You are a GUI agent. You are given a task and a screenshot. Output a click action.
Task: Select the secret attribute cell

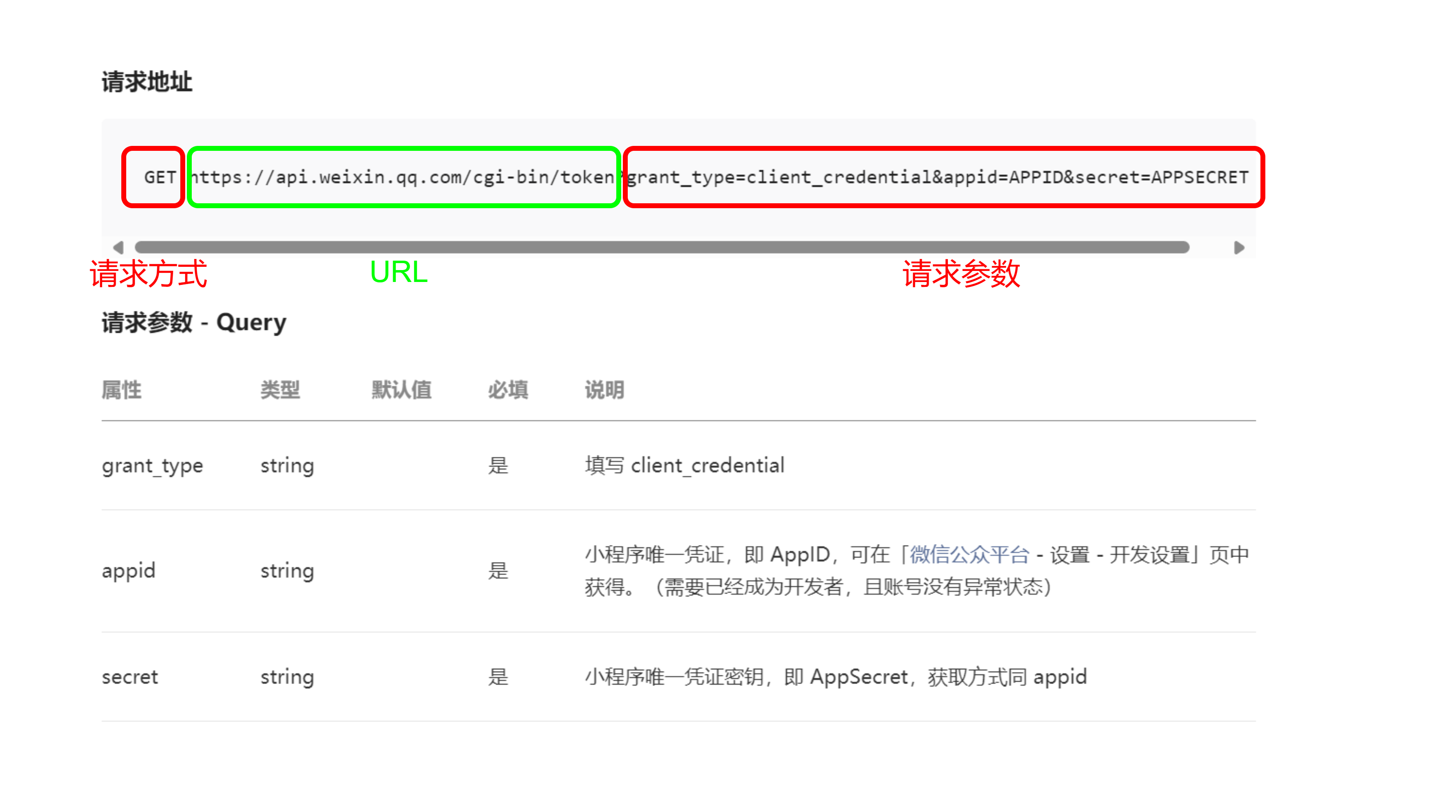click(x=130, y=677)
